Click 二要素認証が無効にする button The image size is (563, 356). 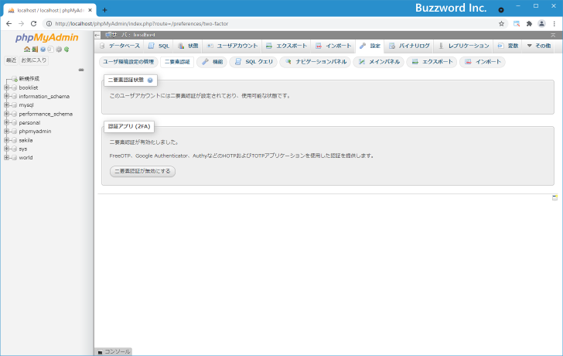tap(142, 171)
